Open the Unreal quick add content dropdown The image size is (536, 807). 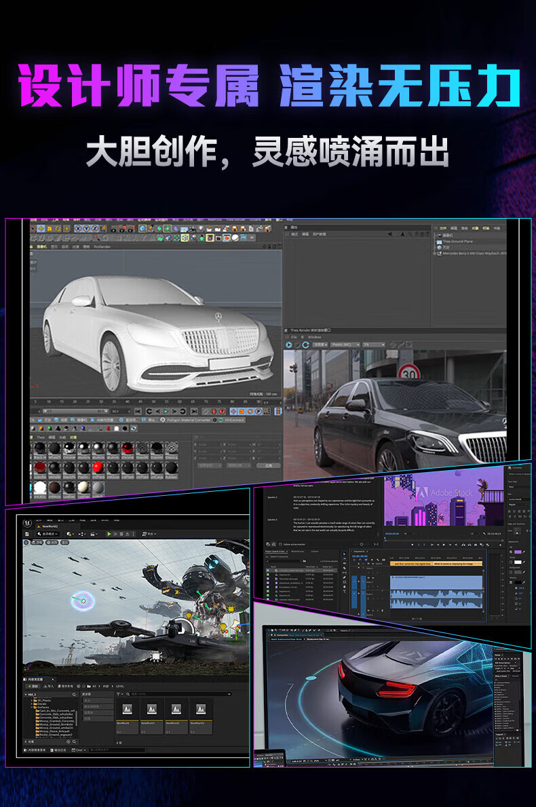(x=71, y=534)
